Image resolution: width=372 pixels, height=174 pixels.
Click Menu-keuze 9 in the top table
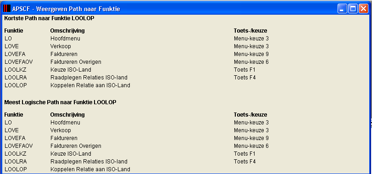point(251,54)
